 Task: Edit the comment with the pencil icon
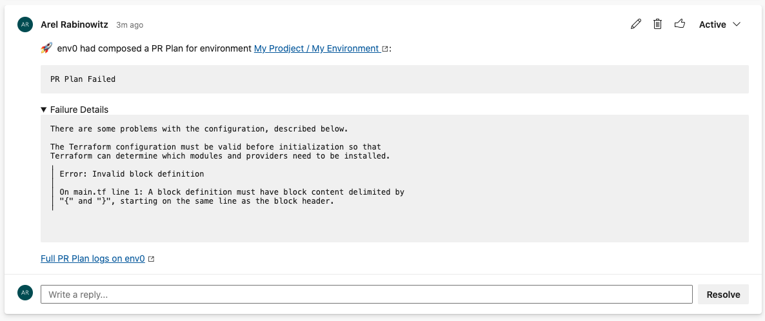pos(636,24)
